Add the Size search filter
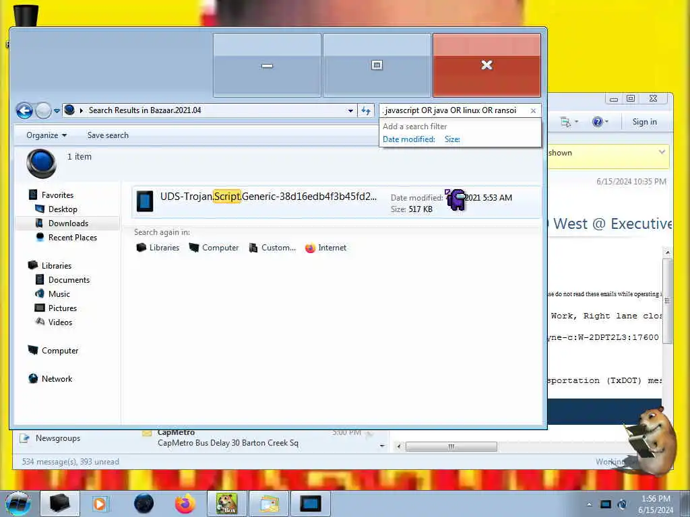690x517 pixels. (452, 139)
